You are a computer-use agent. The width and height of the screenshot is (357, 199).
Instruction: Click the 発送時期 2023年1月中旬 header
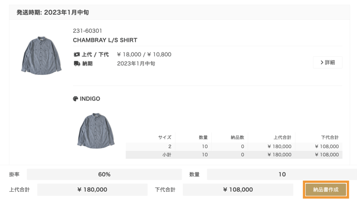52,12
